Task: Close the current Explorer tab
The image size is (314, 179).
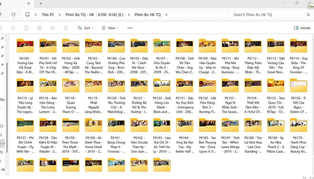Action: pyautogui.click(x=29, y=3)
